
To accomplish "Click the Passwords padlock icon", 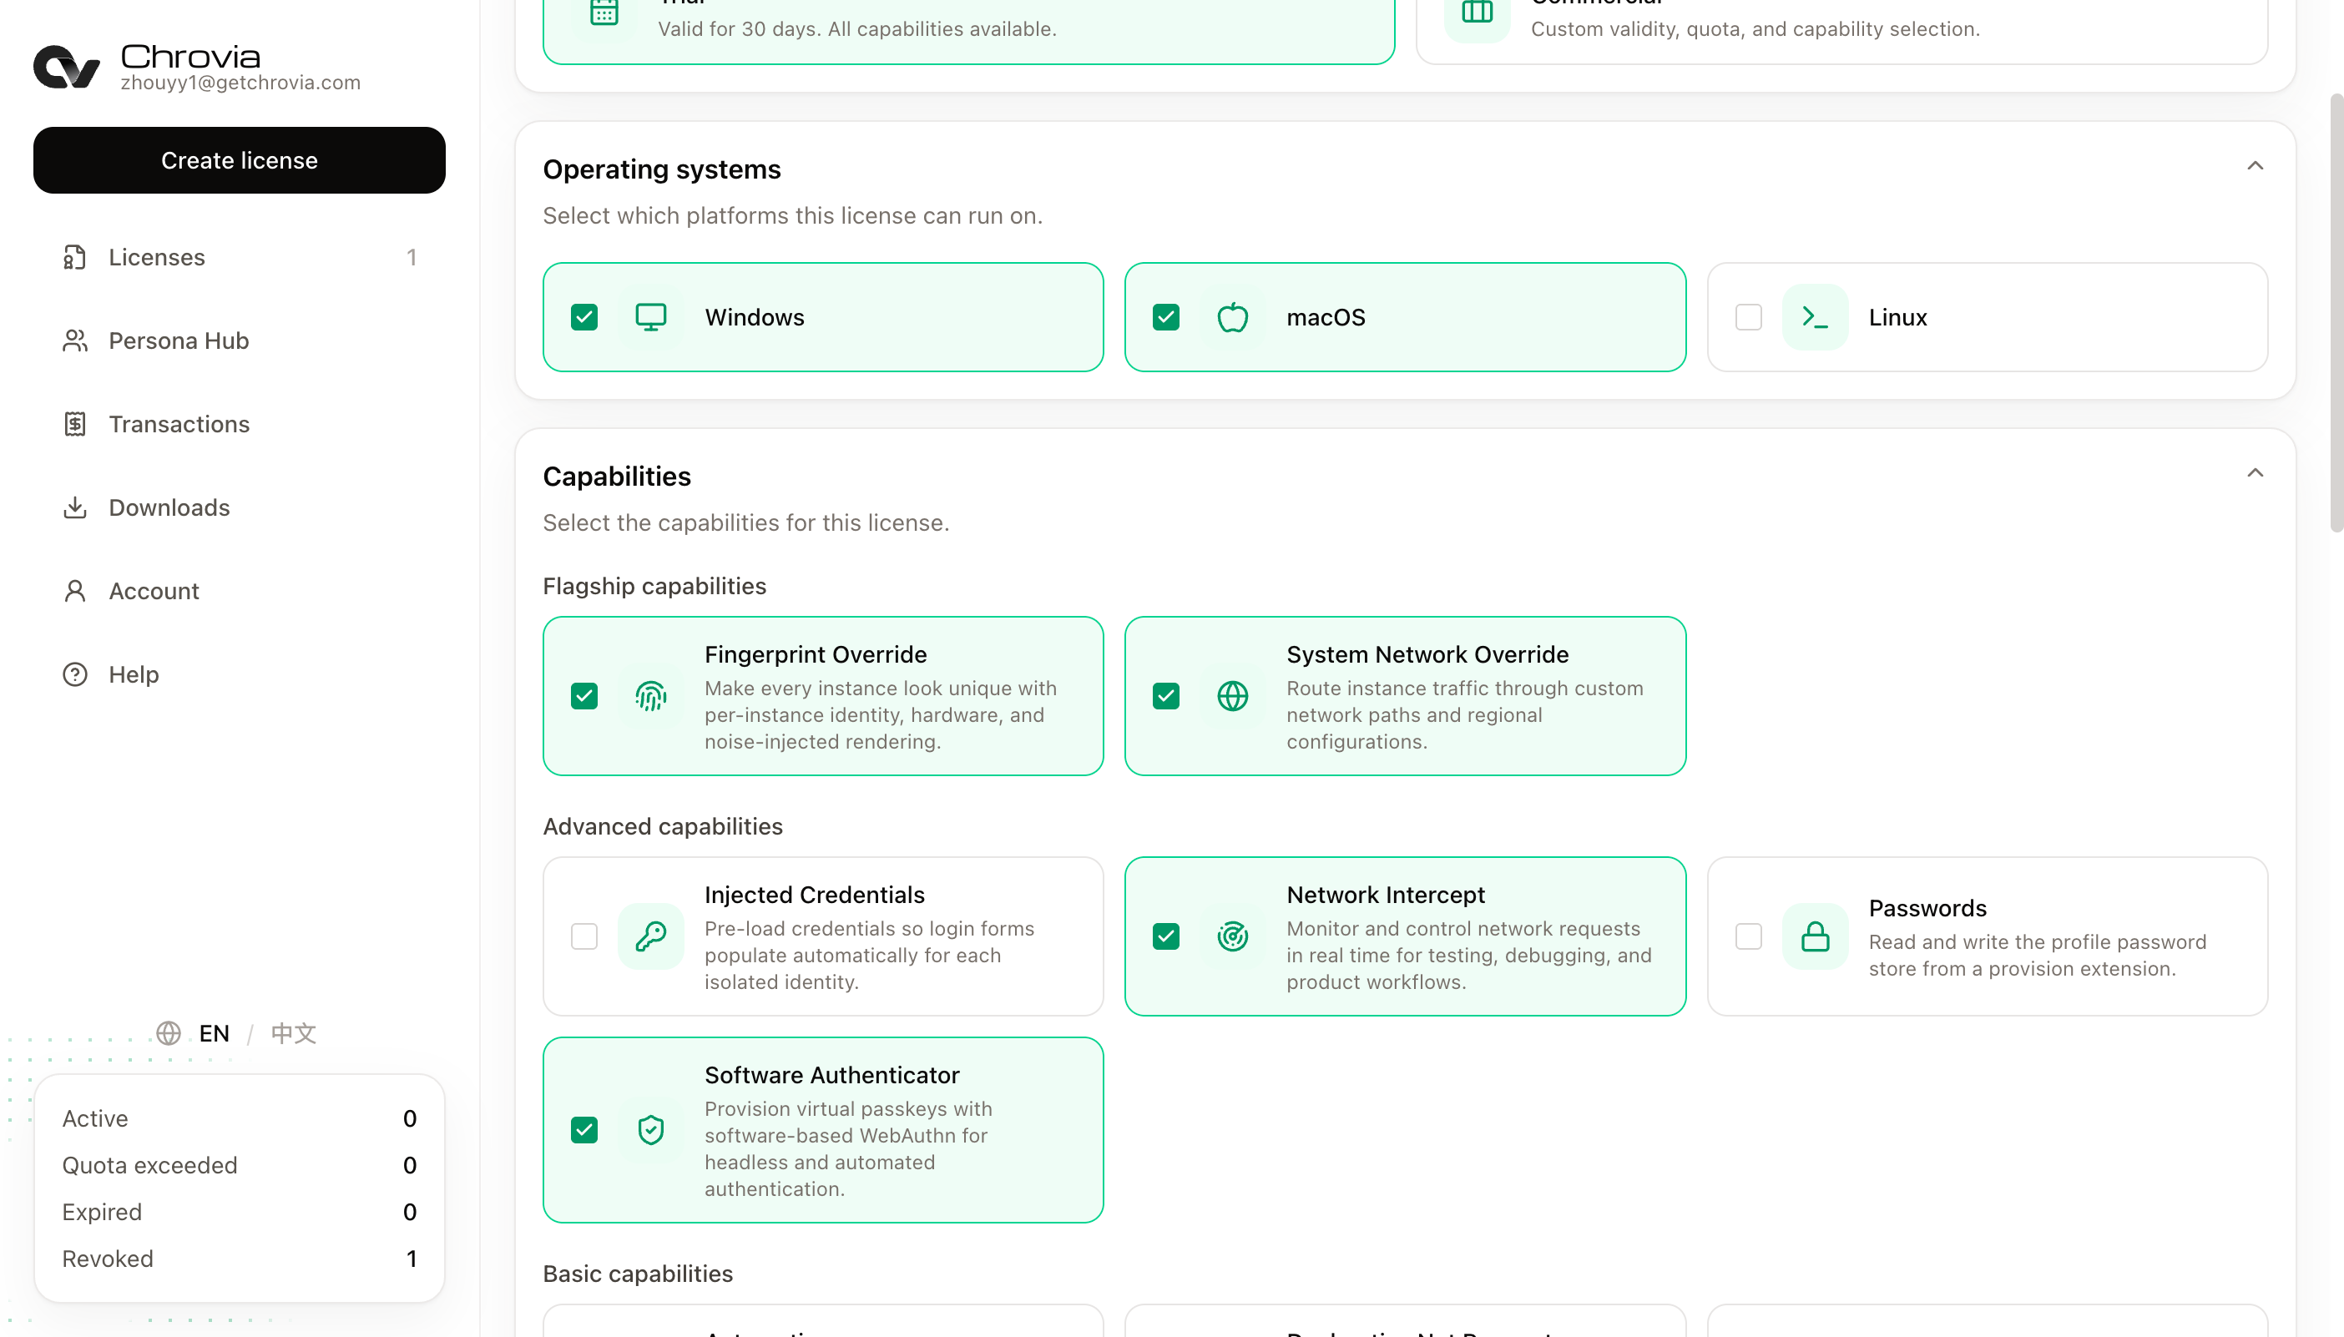I will [x=1815, y=936].
